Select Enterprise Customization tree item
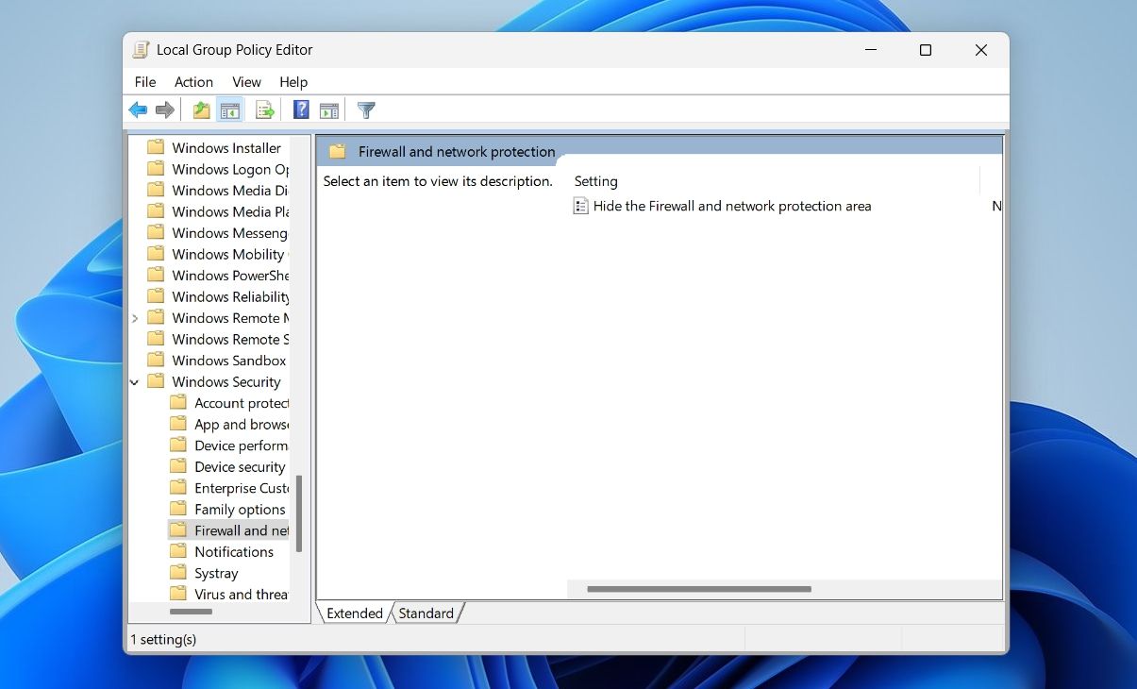Screen dimensions: 1137x689 coord(242,488)
